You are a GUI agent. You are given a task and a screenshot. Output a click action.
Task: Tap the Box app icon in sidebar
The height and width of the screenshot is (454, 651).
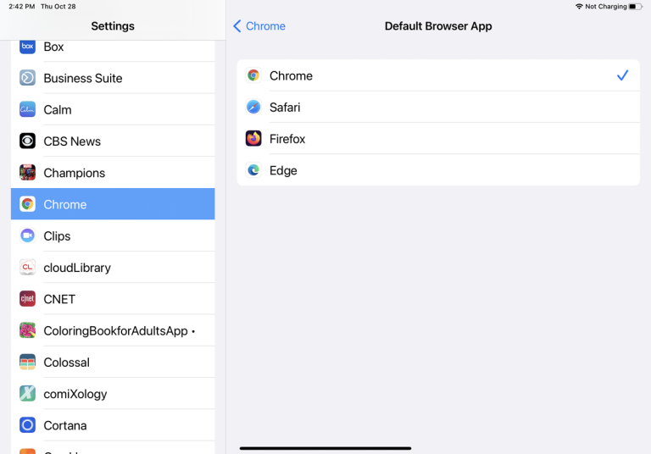[27, 47]
